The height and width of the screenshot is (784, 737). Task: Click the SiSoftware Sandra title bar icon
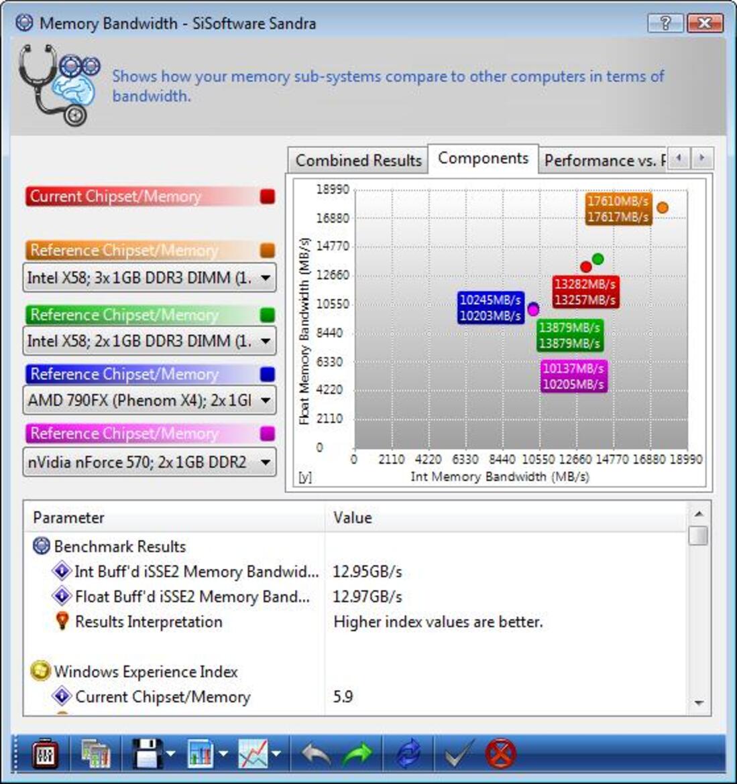click(x=24, y=23)
